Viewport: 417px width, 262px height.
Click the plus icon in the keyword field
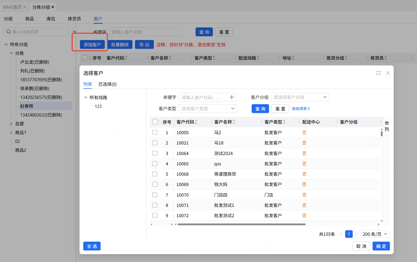pyautogui.click(x=231, y=97)
